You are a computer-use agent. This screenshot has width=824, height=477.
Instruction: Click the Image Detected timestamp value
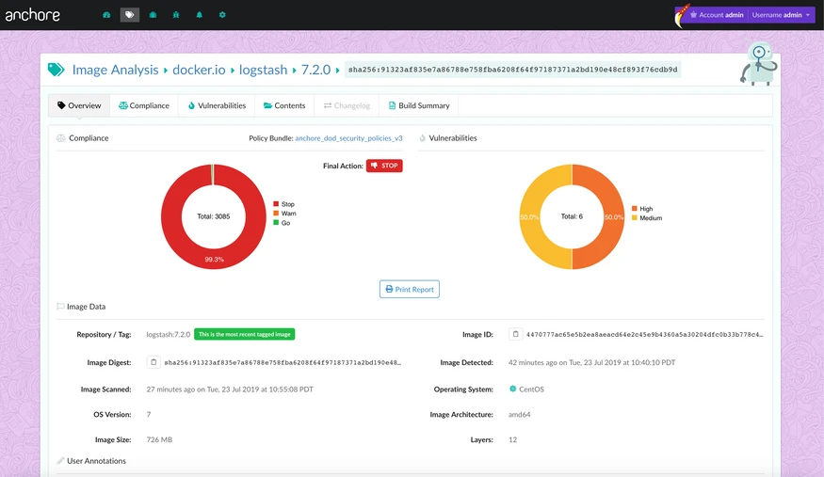click(591, 362)
